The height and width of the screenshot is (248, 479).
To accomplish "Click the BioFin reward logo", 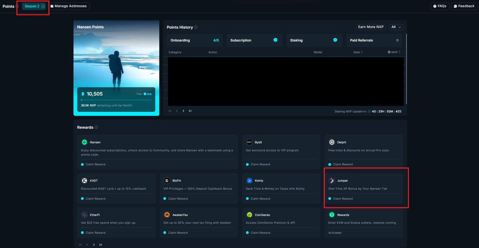I will pyautogui.click(x=167, y=181).
